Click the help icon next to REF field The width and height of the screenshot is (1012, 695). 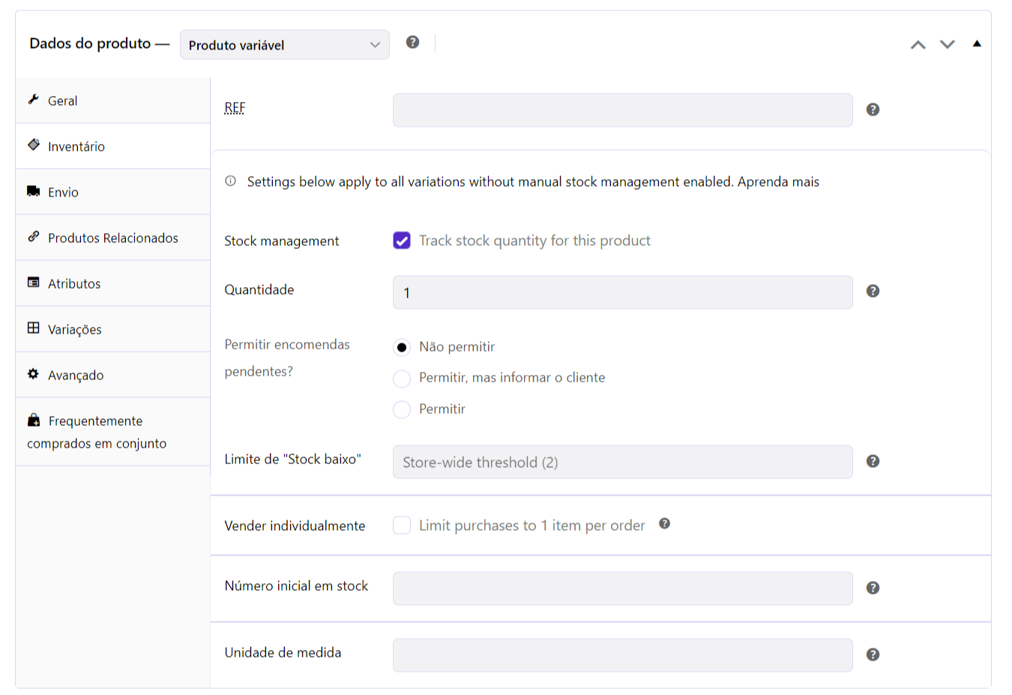click(x=873, y=109)
